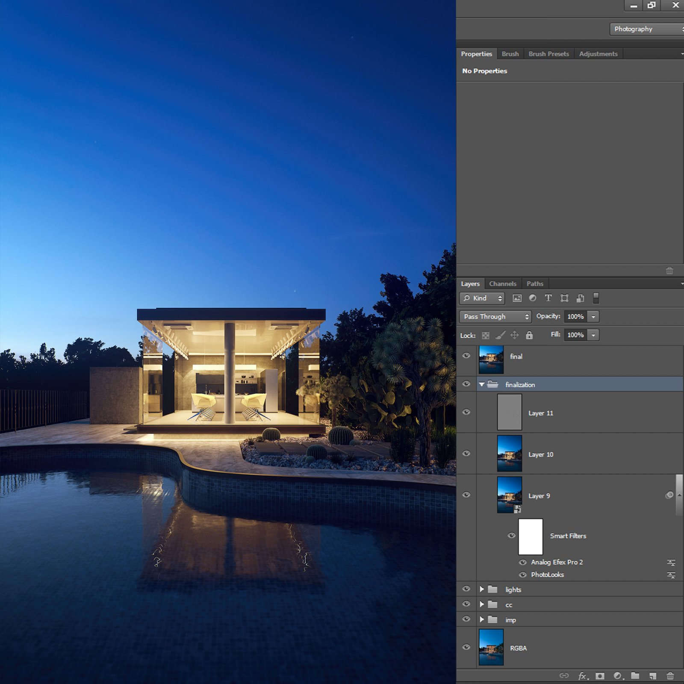Hide the final layer

point(466,356)
